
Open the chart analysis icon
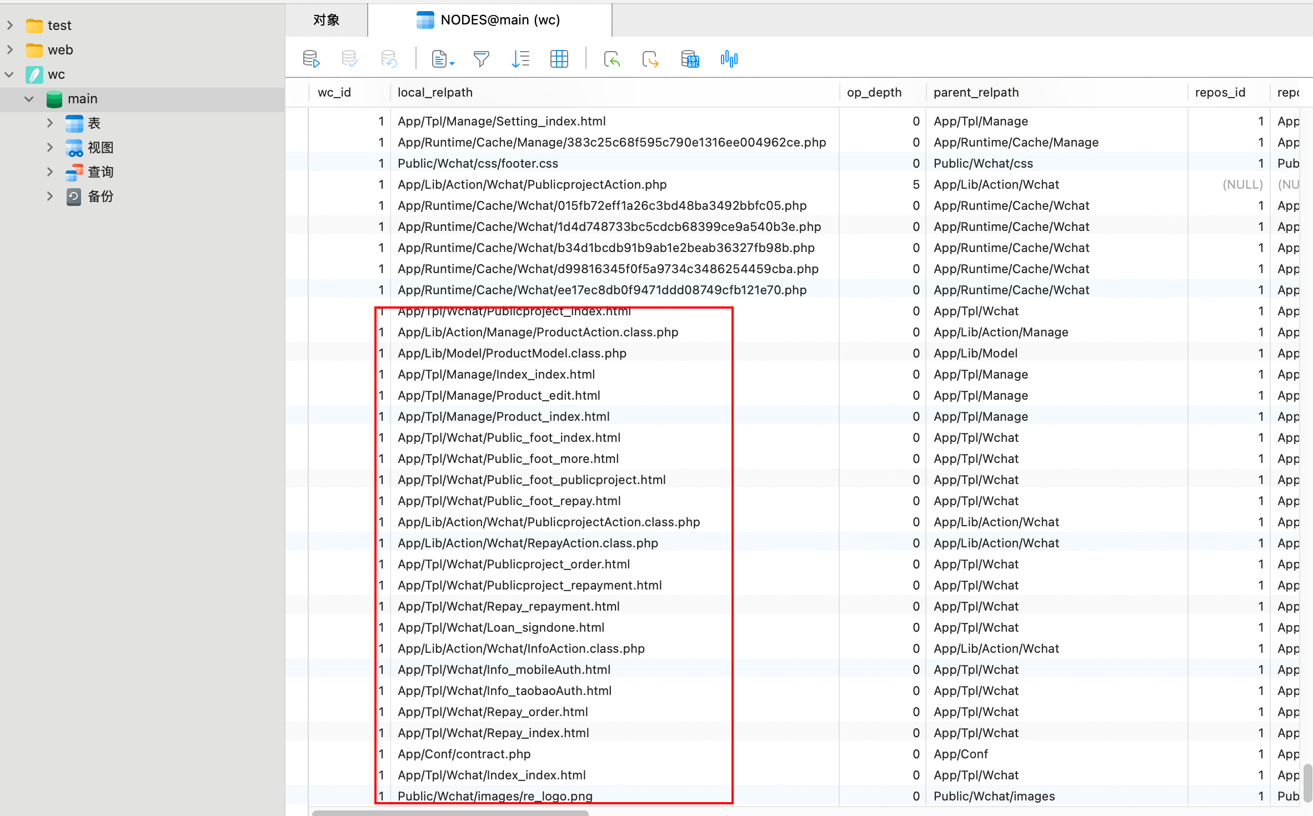[729, 59]
